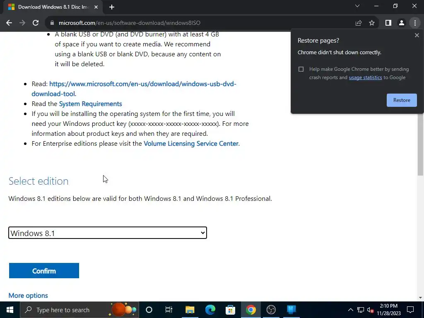Open the clock showing 2:10 PM
Image resolution: width=424 pixels, height=318 pixels.
click(388, 310)
